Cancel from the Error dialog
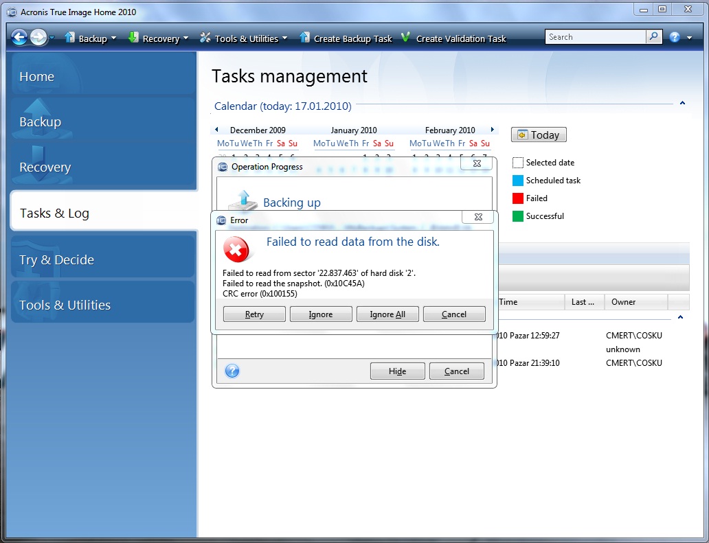 pos(454,314)
